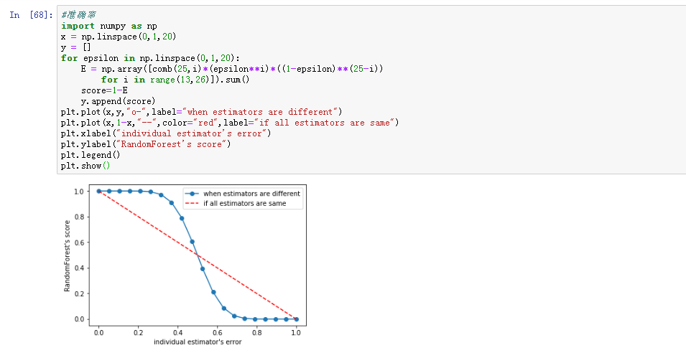Click the 'individual estimator's error' axis label
The width and height of the screenshot is (686, 358).
point(198,341)
